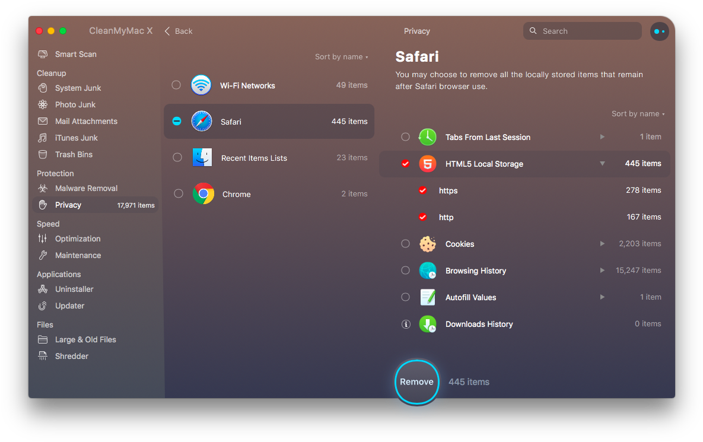Expand the Autofill Values disclosure arrow
Viewport: 703px width, 442px height.
[603, 297]
